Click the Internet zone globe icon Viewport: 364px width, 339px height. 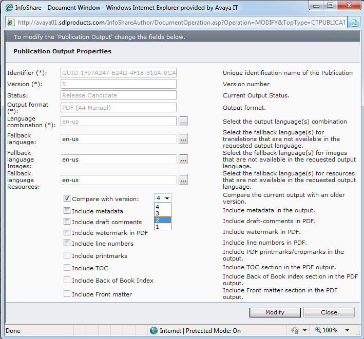pyautogui.click(x=154, y=330)
